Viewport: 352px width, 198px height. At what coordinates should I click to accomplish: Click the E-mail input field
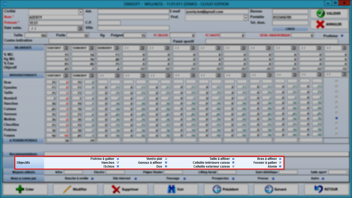(x=216, y=12)
